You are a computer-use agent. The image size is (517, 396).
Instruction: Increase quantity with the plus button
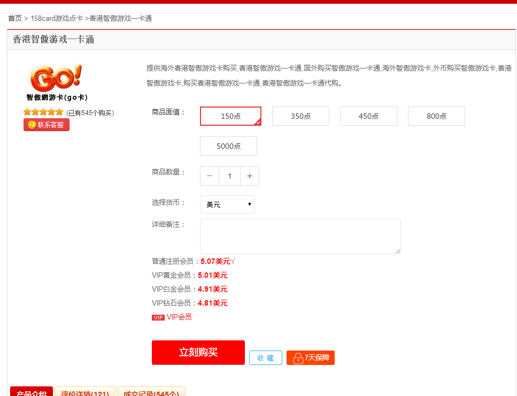250,176
